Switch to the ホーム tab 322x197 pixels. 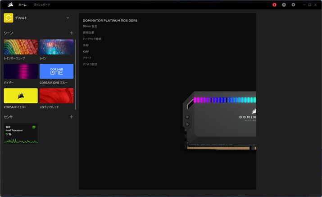point(23,4)
